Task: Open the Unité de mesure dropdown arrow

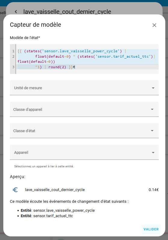Action: click(x=153, y=88)
